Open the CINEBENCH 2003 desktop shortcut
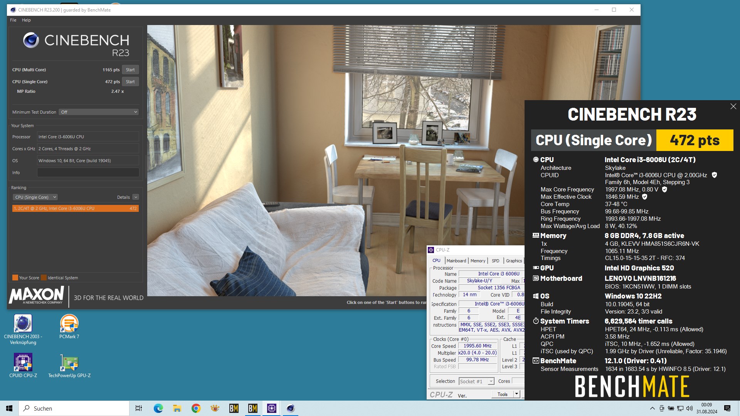The height and width of the screenshot is (416, 740). coord(23,329)
